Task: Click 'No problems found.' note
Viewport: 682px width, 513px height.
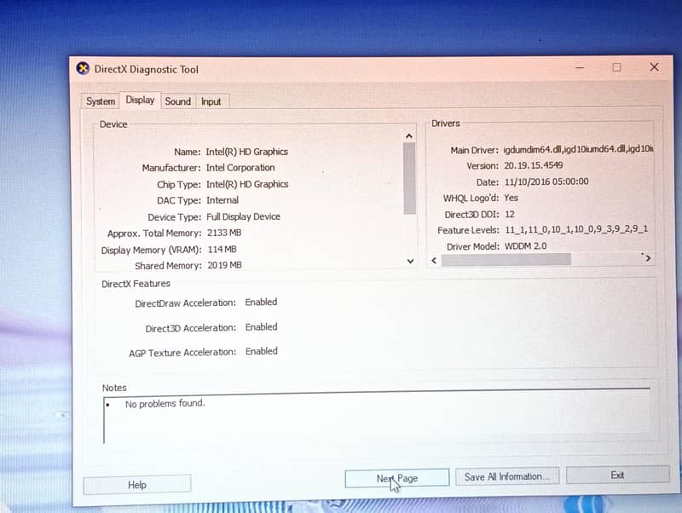Action: (165, 403)
